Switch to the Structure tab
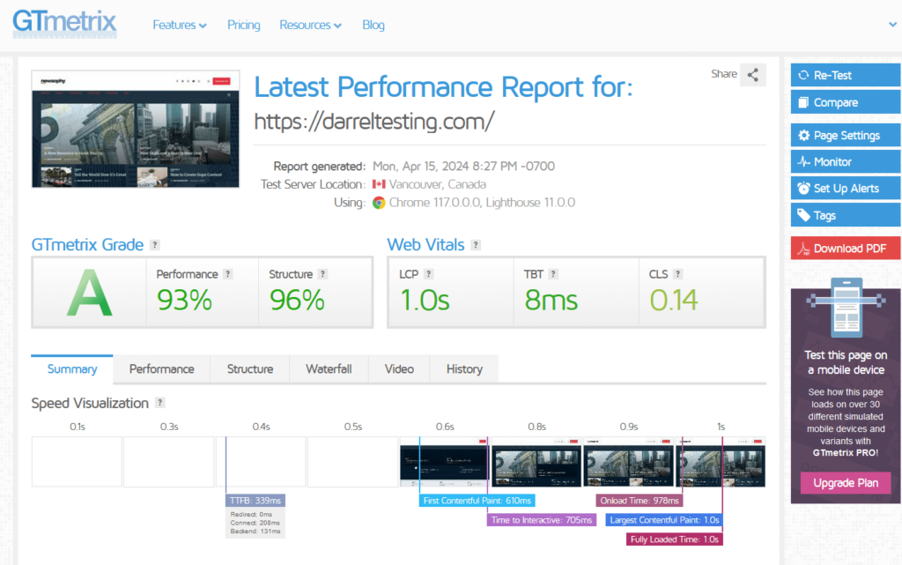 (249, 368)
